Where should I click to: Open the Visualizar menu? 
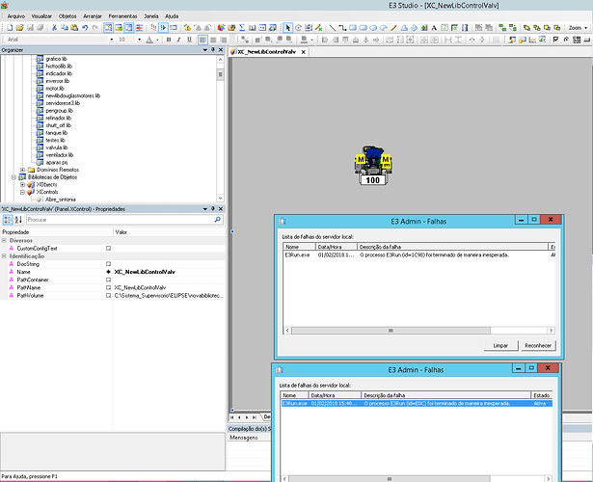click(41, 16)
